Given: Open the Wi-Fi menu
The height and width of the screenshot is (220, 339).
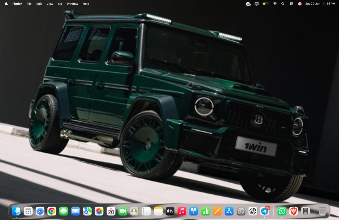Looking at the screenshot, I should click(x=275, y=4).
